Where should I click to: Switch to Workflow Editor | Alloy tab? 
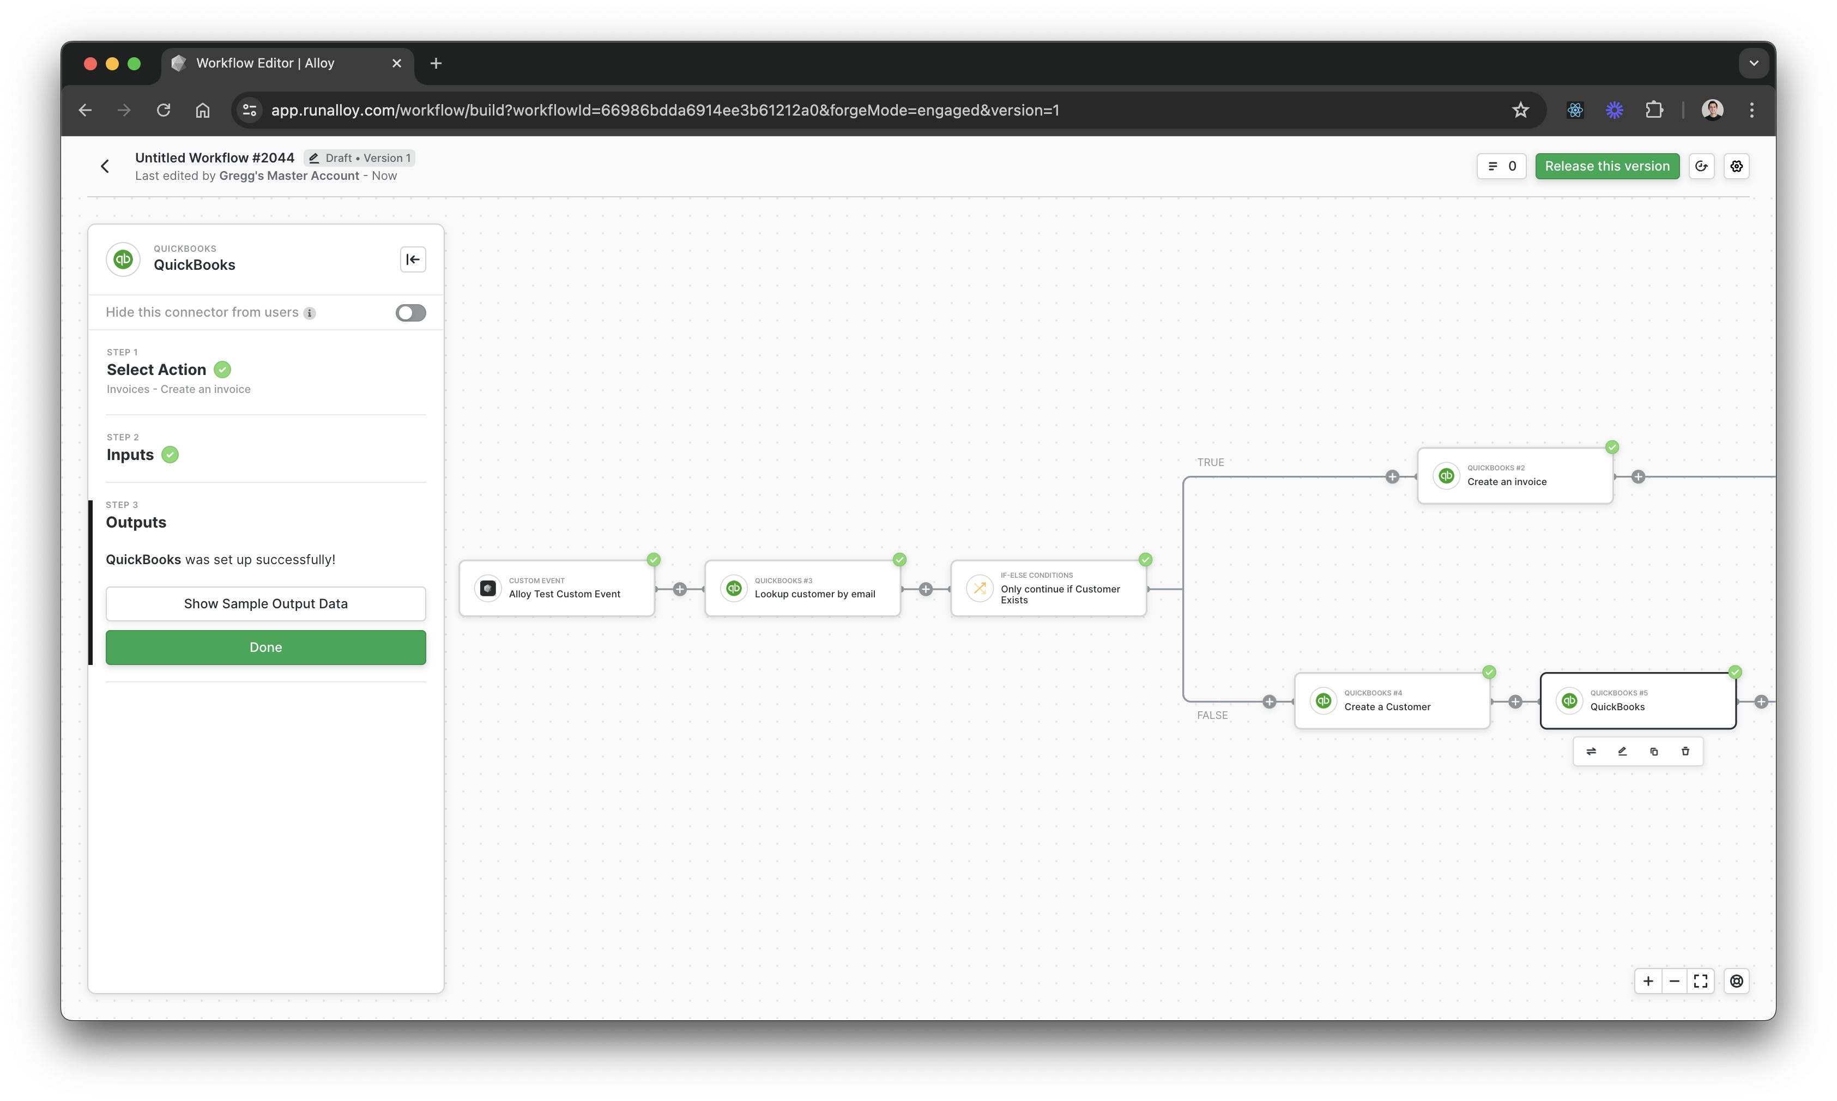265,63
